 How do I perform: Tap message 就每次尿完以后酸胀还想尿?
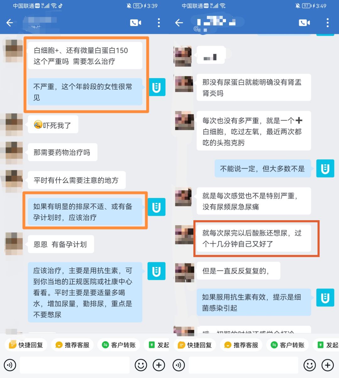point(254,238)
